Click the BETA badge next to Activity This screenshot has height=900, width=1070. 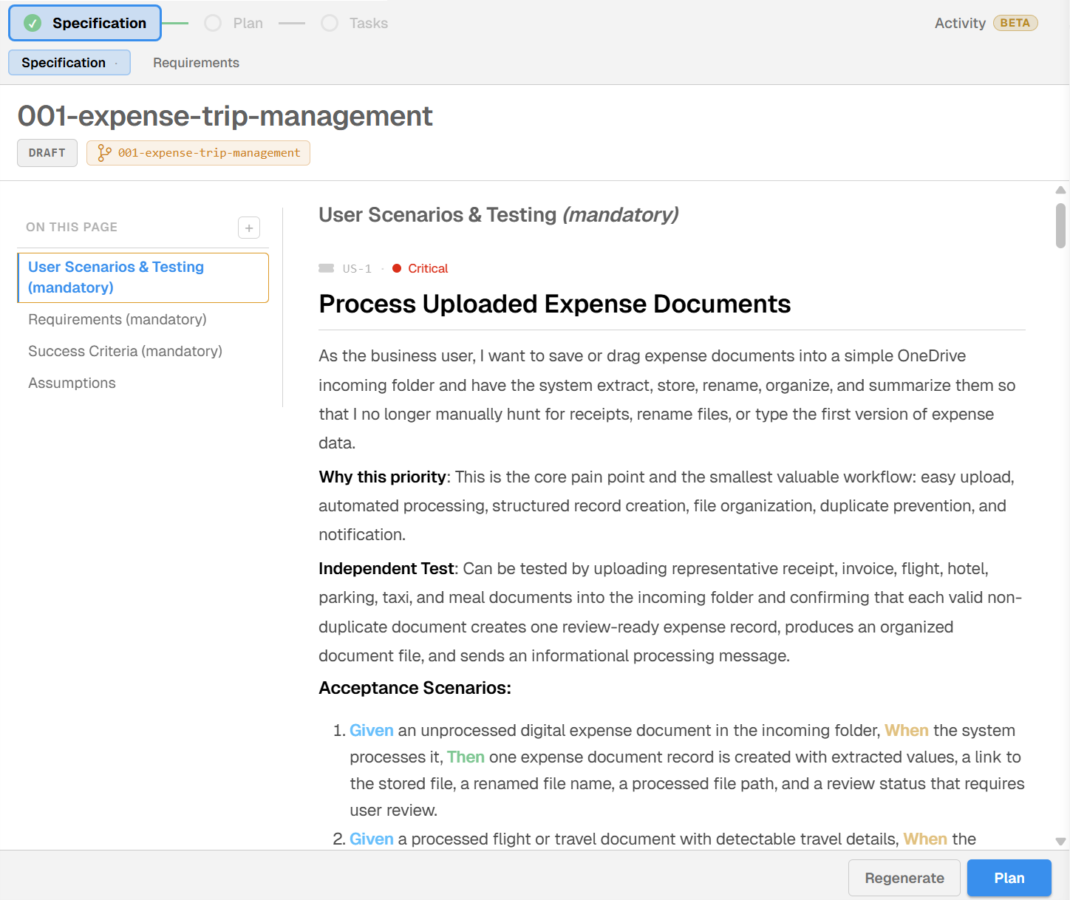(1015, 23)
